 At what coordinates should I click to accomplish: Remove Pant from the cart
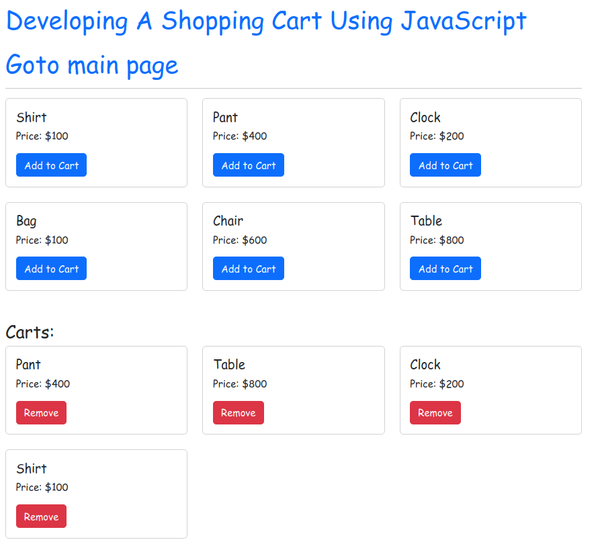[x=41, y=413]
